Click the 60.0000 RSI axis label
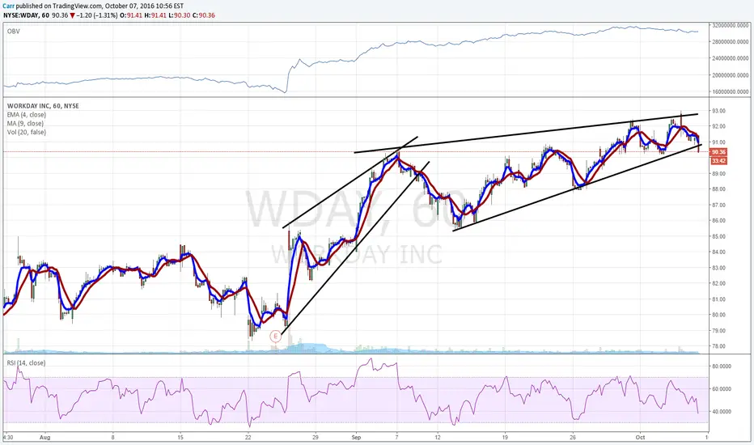The width and height of the screenshot is (754, 445). pos(722,388)
